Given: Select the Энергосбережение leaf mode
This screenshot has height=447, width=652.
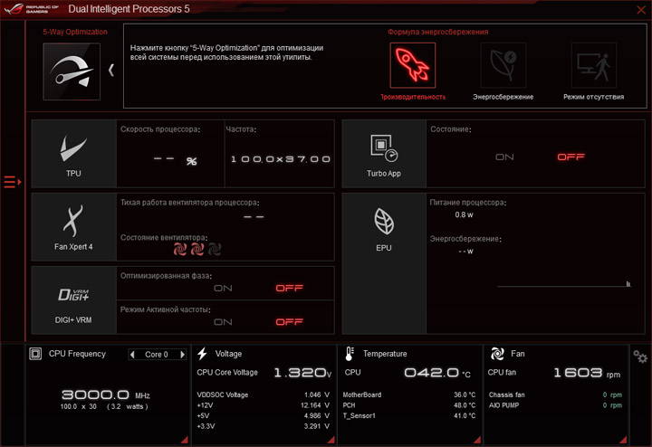Looking at the screenshot, I should [x=503, y=65].
